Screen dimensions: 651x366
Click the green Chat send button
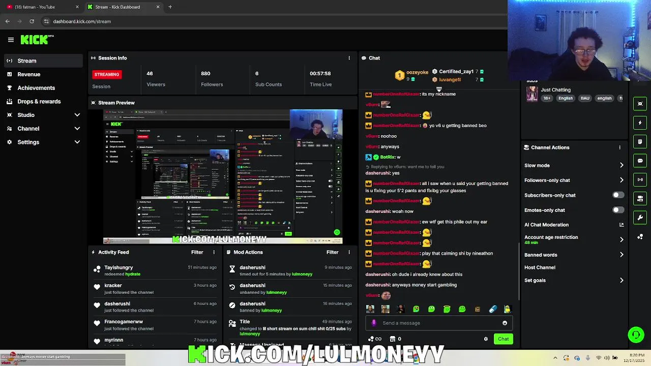[x=503, y=339]
